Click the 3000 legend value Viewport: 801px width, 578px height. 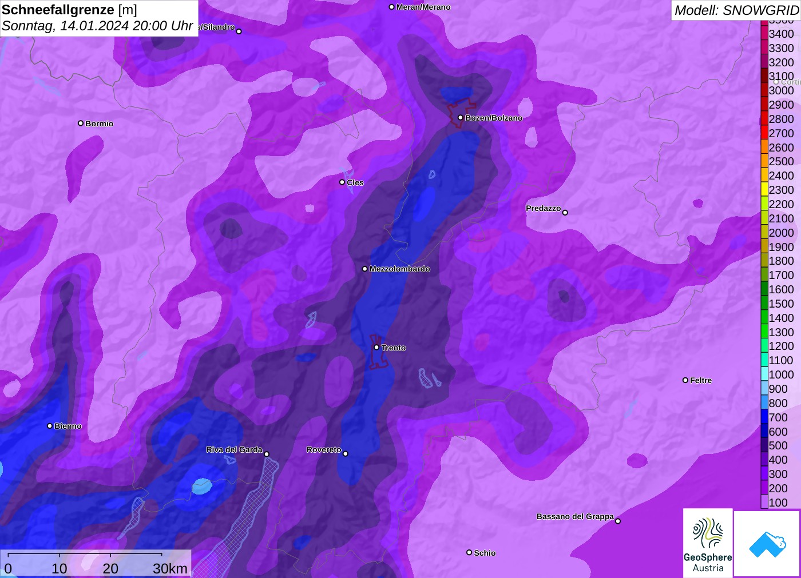(781, 90)
